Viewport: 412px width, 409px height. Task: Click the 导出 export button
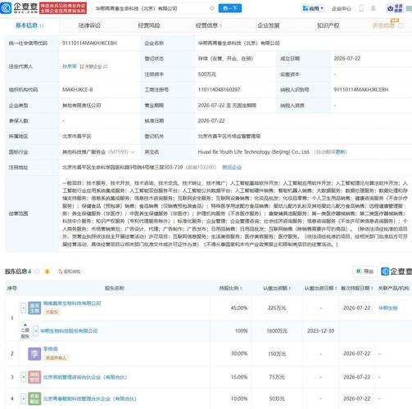point(365,272)
